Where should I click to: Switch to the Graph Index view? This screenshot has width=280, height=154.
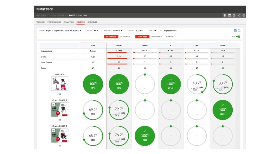156,37
